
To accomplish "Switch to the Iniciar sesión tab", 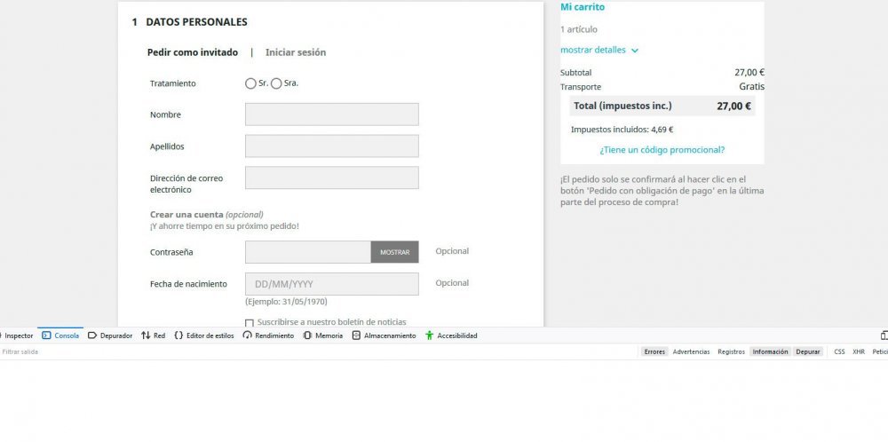I will coord(296,52).
